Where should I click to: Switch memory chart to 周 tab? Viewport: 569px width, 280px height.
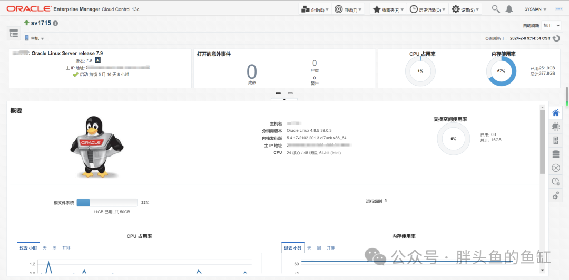319,248
